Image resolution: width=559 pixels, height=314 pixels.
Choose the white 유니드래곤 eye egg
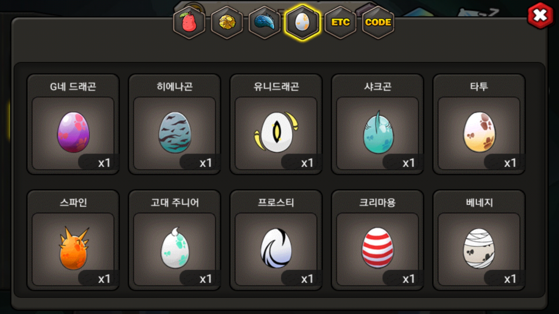tap(276, 132)
